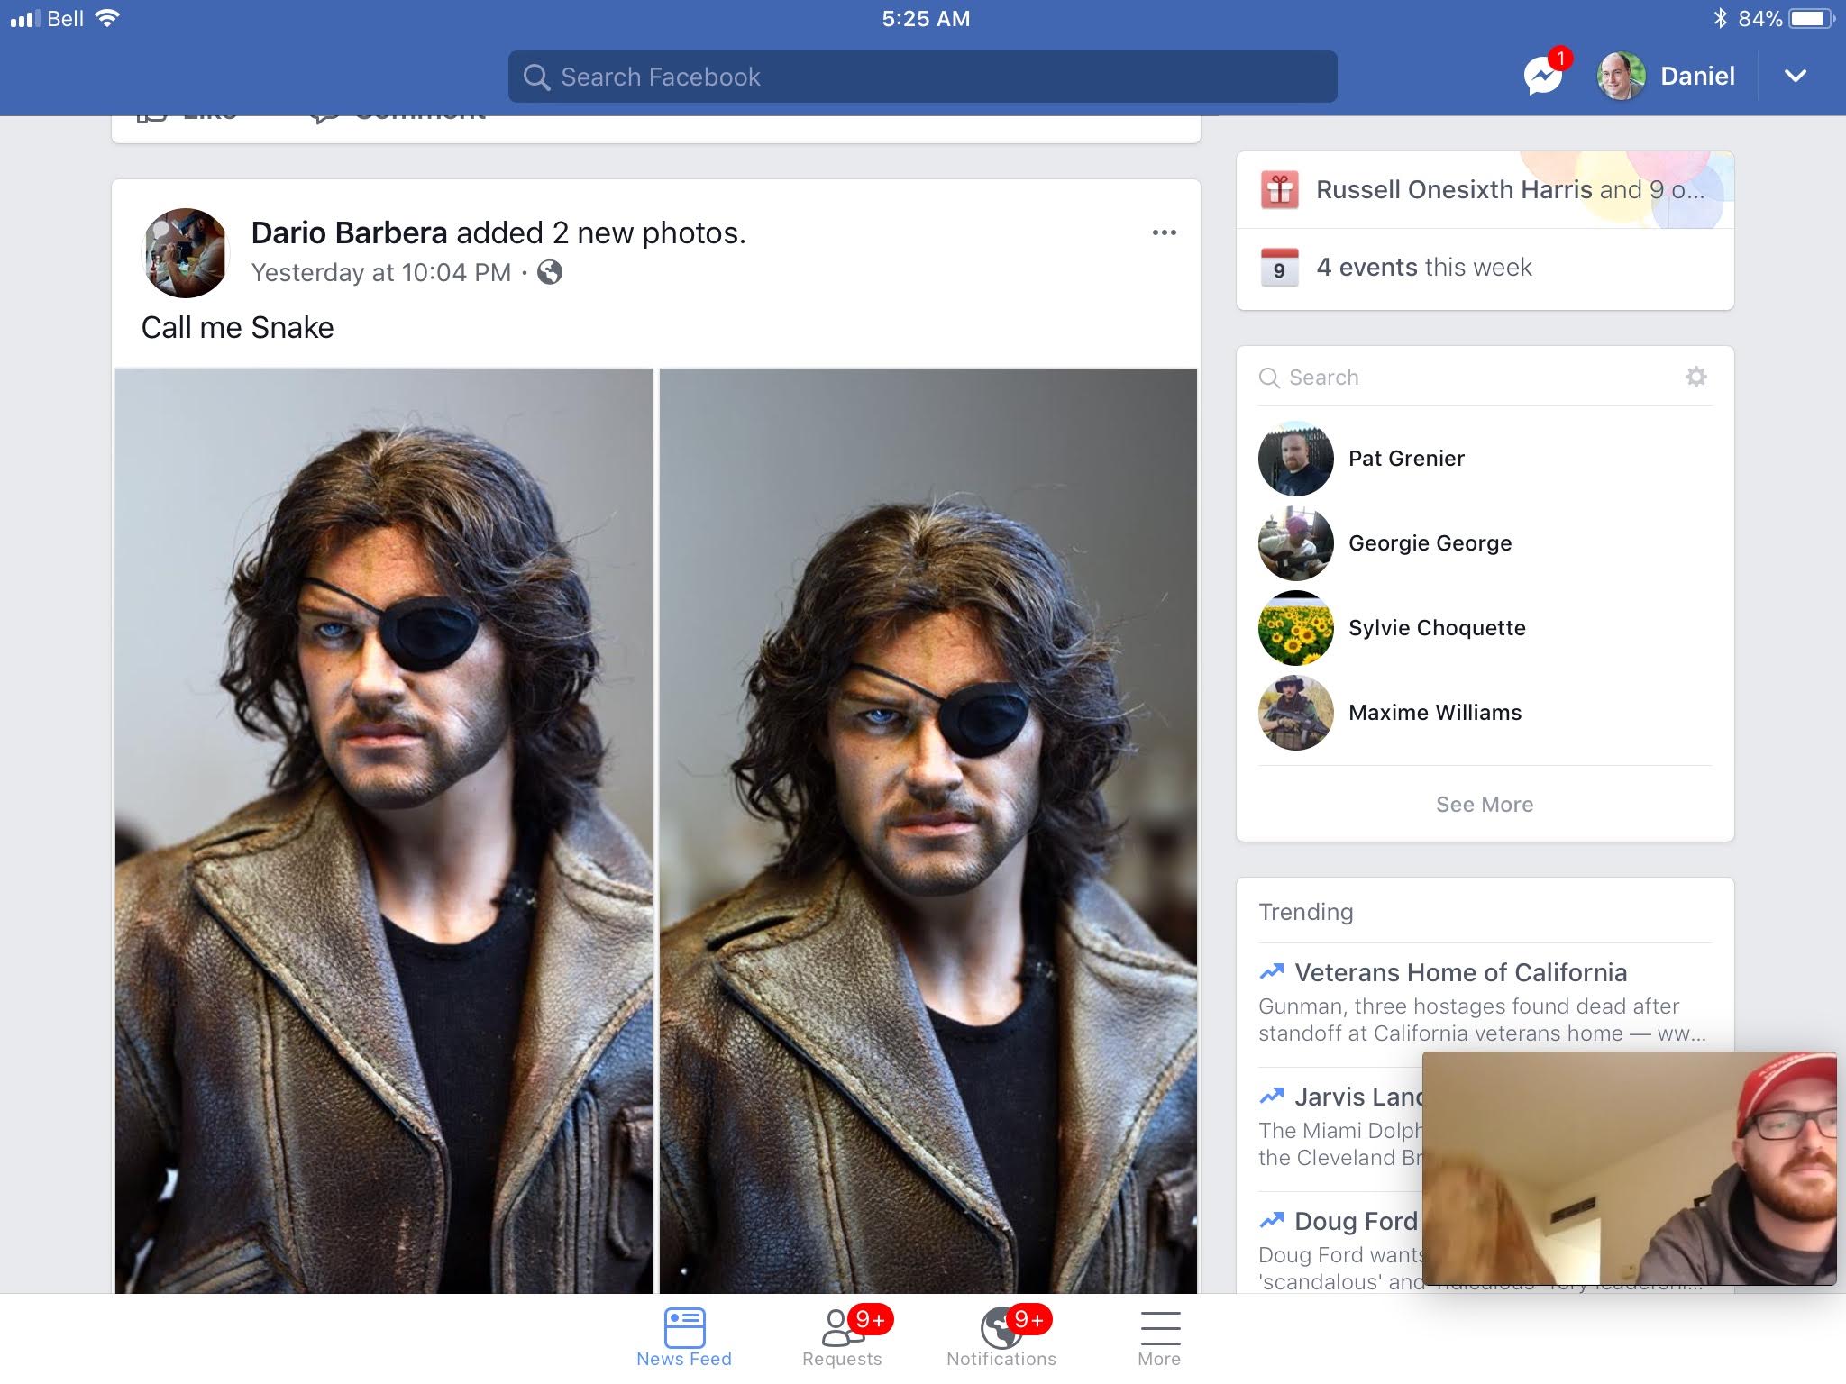Viewport: 1846px width, 1384px height.
Task: Click the public globe privacy icon
Action: tap(550, 272)
